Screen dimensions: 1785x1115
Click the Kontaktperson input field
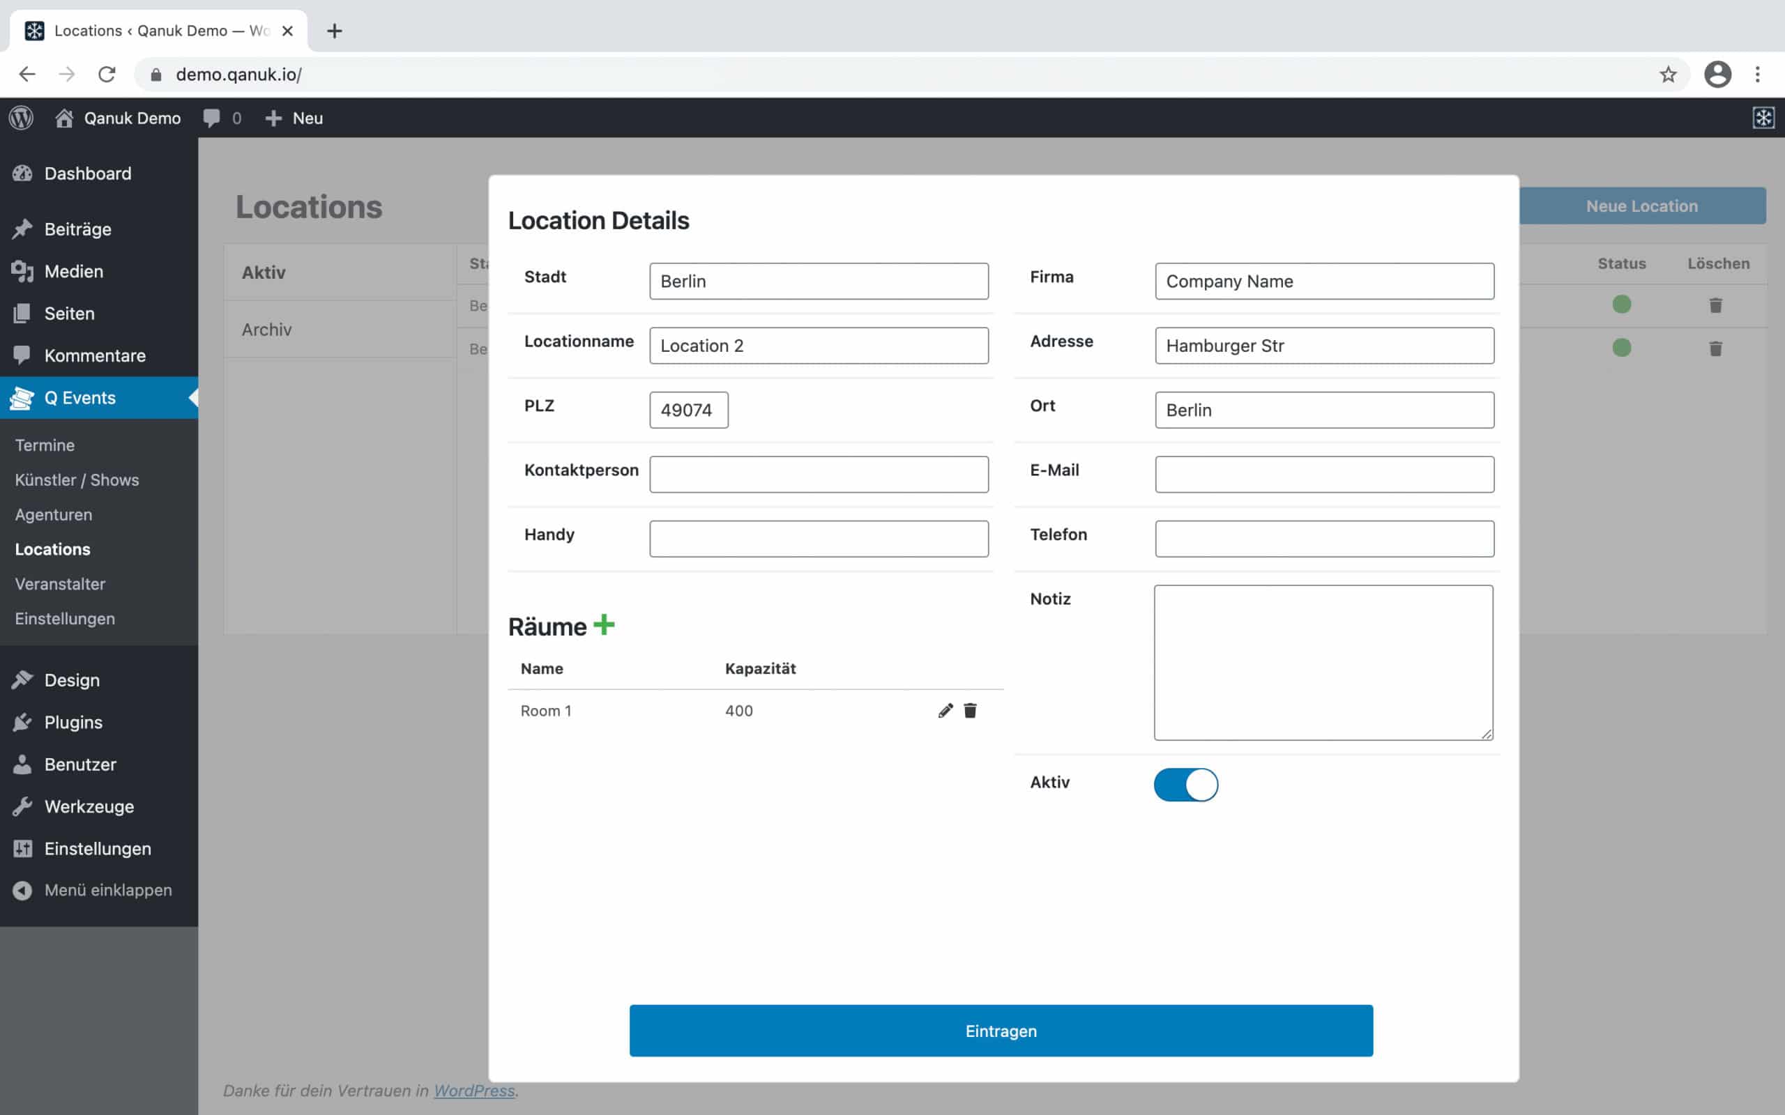pos(819,474)
